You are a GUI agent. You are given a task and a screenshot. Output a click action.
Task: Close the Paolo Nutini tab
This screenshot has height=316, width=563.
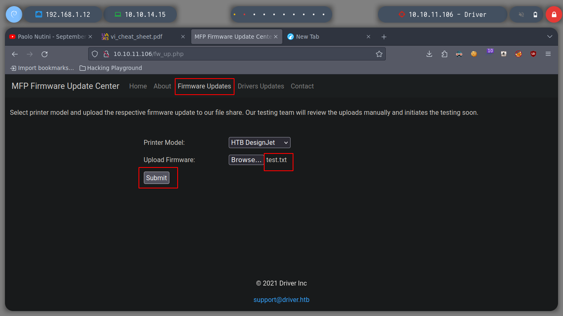(90, 37)
